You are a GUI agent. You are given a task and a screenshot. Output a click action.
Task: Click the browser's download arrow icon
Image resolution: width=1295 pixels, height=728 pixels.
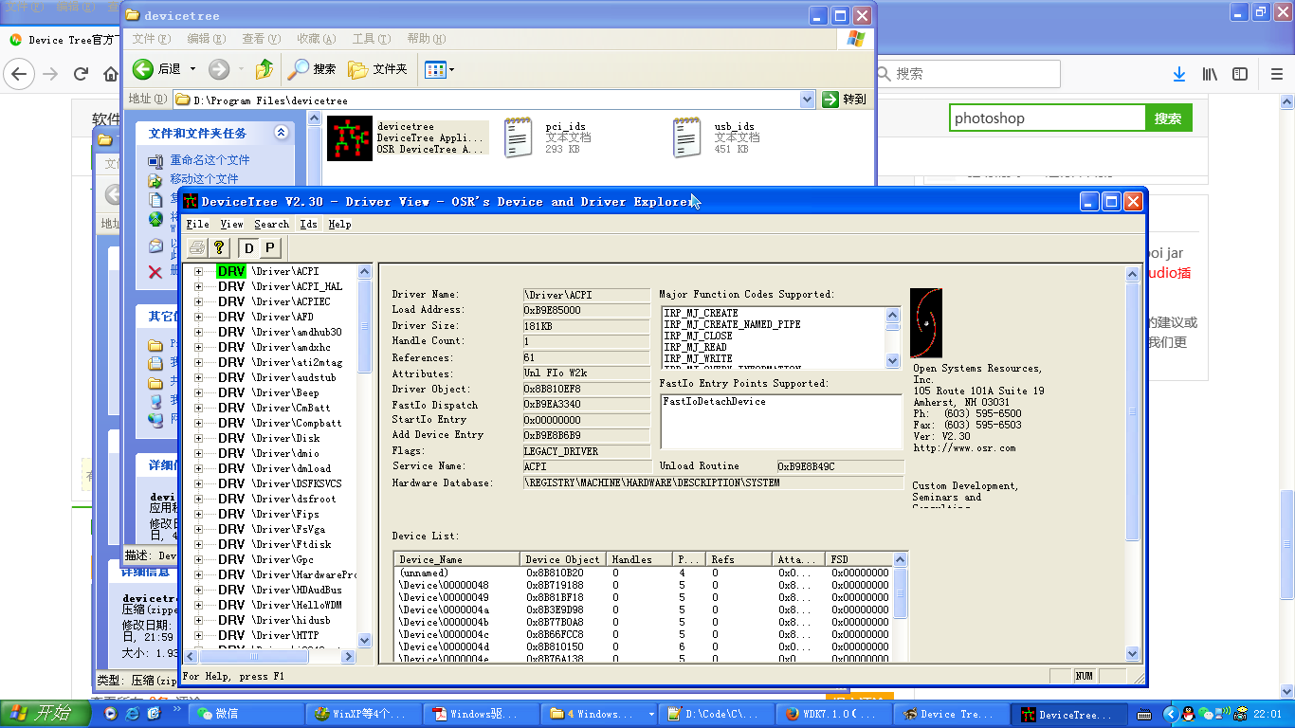[x=1179, y=74]
